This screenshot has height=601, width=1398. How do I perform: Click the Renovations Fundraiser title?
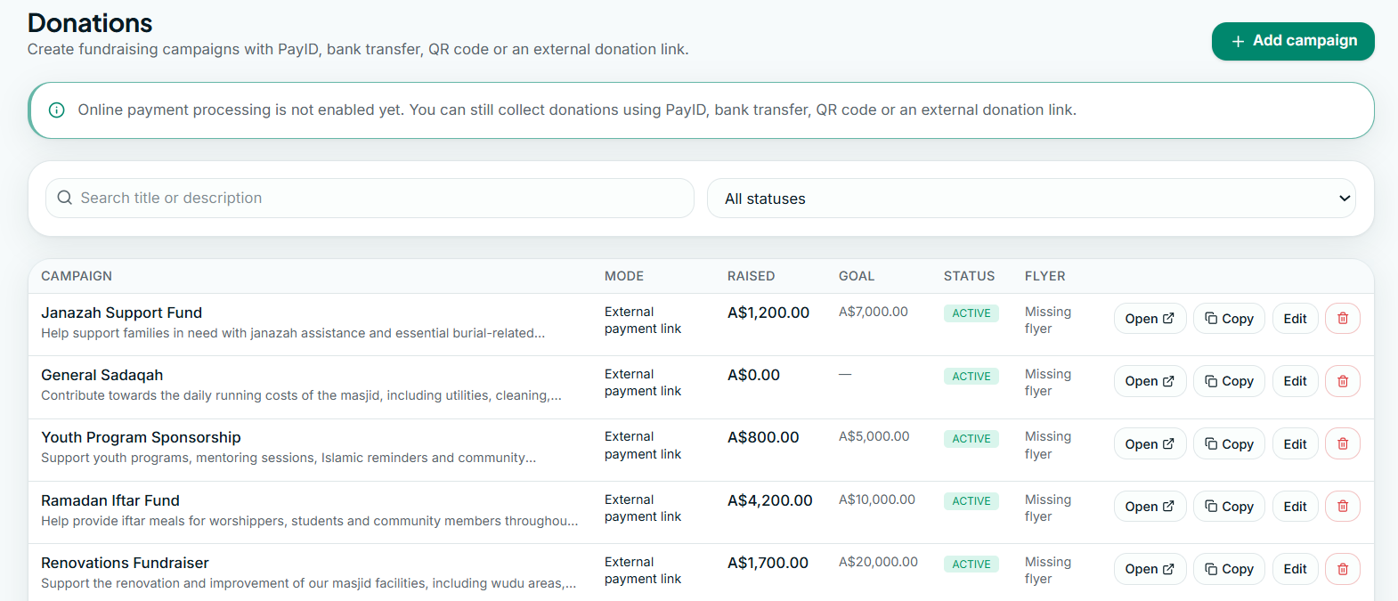click(x=125, y=563)
